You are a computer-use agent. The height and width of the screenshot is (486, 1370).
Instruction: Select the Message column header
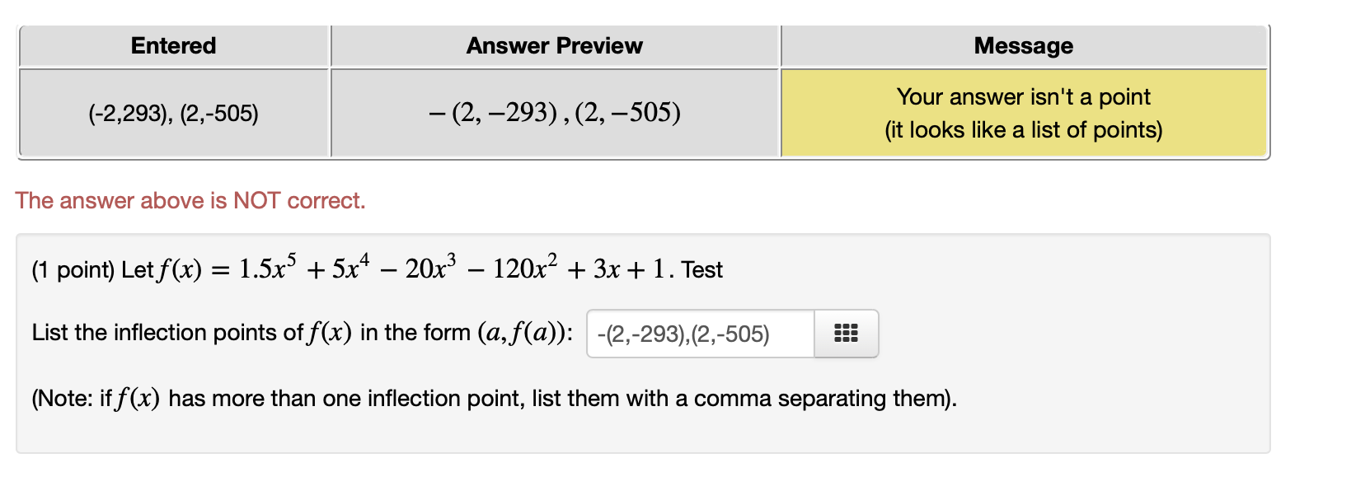pyautogui.click(x=1022, y=45)
